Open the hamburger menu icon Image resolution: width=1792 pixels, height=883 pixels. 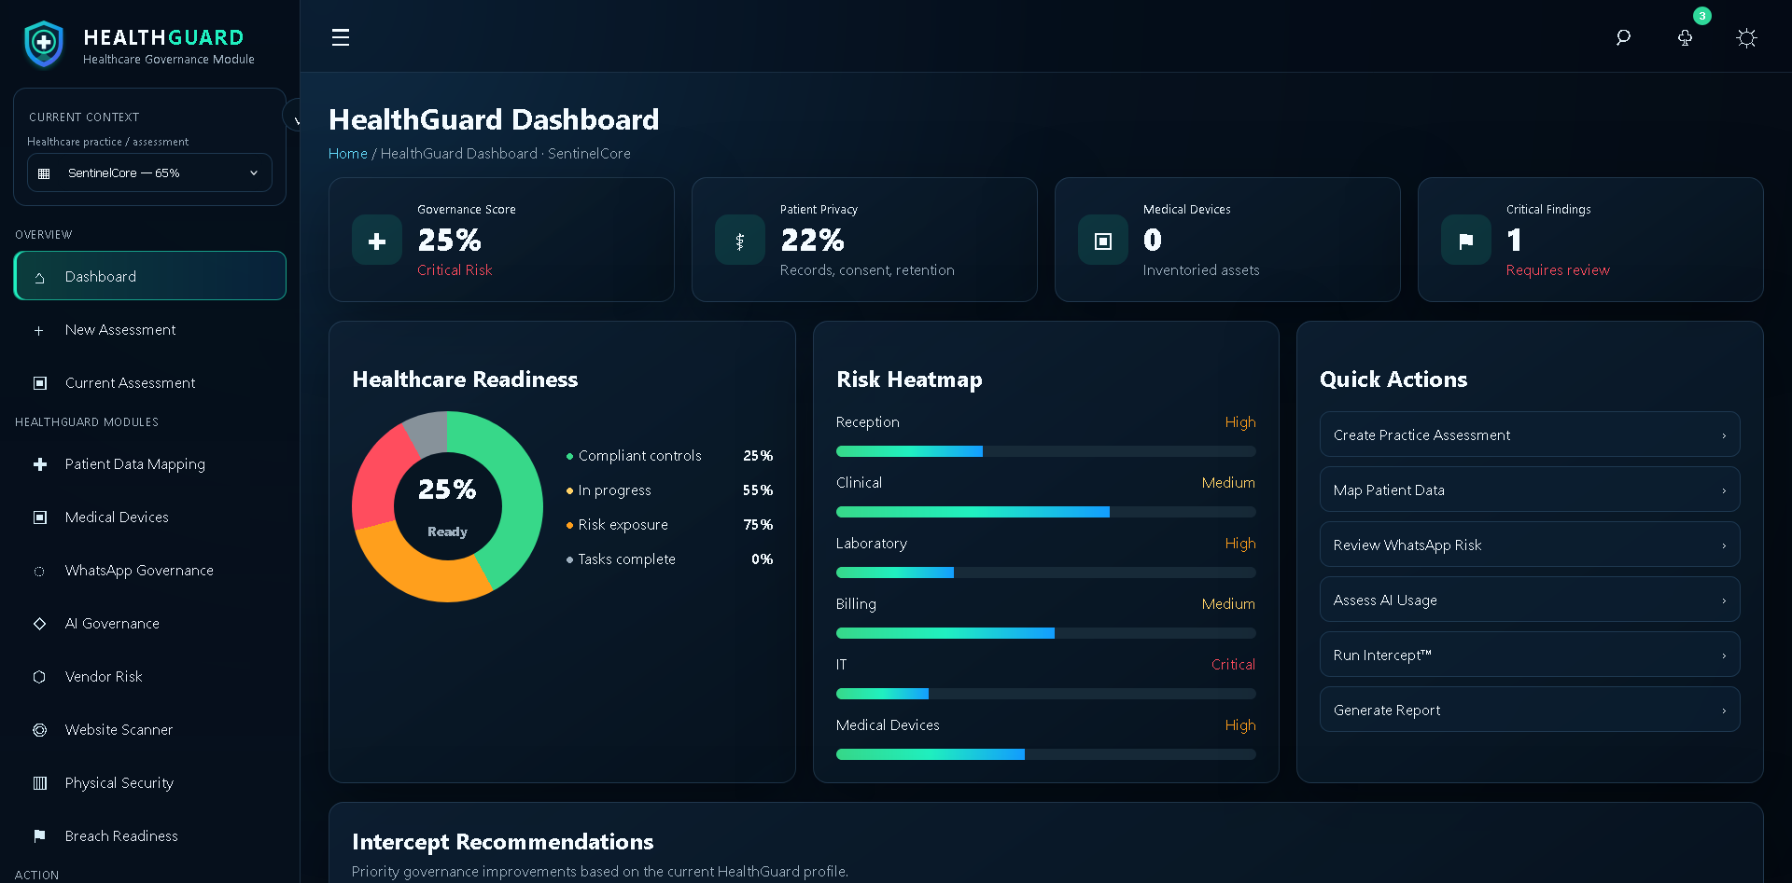tap(341, 37)
